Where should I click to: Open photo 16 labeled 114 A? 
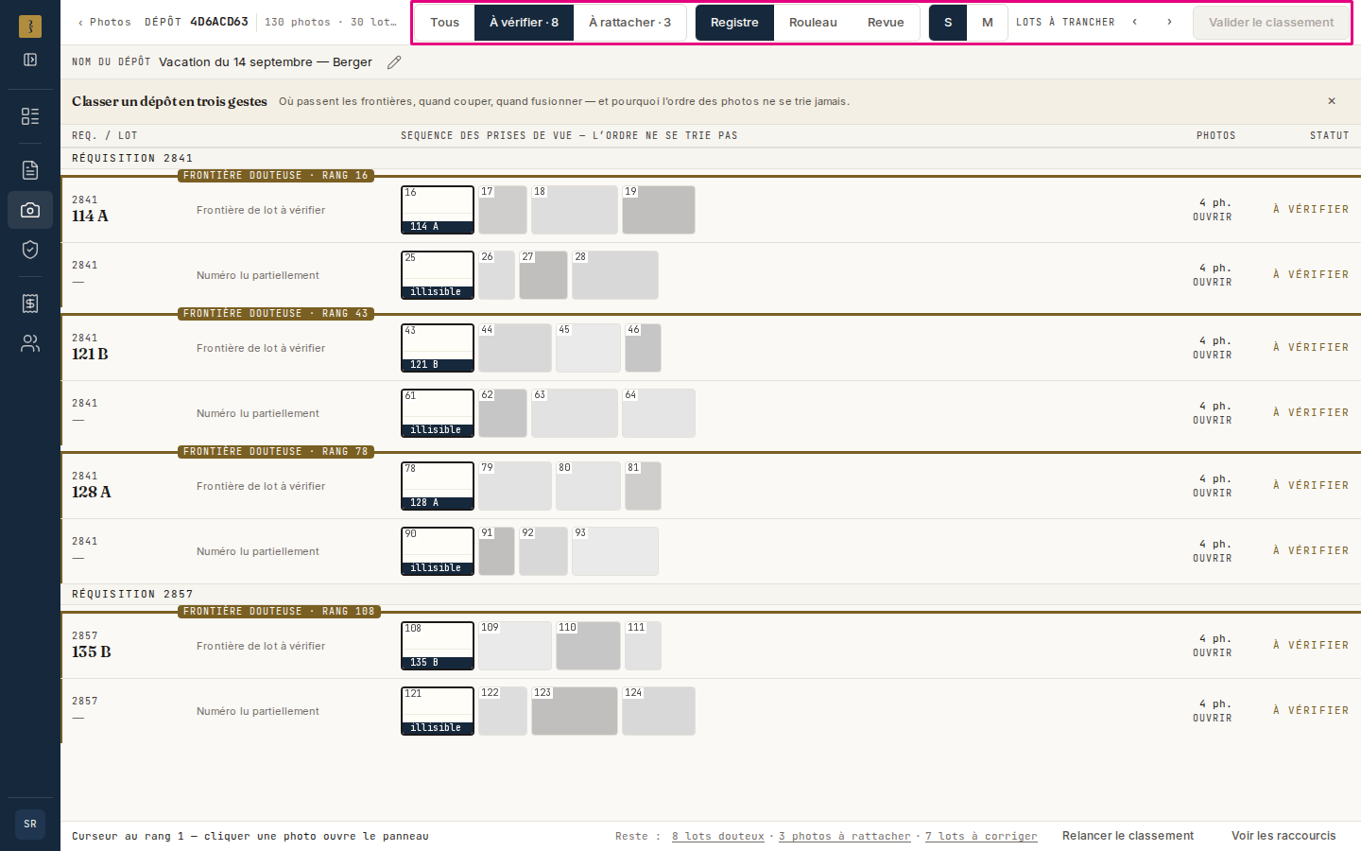point(438,210)
